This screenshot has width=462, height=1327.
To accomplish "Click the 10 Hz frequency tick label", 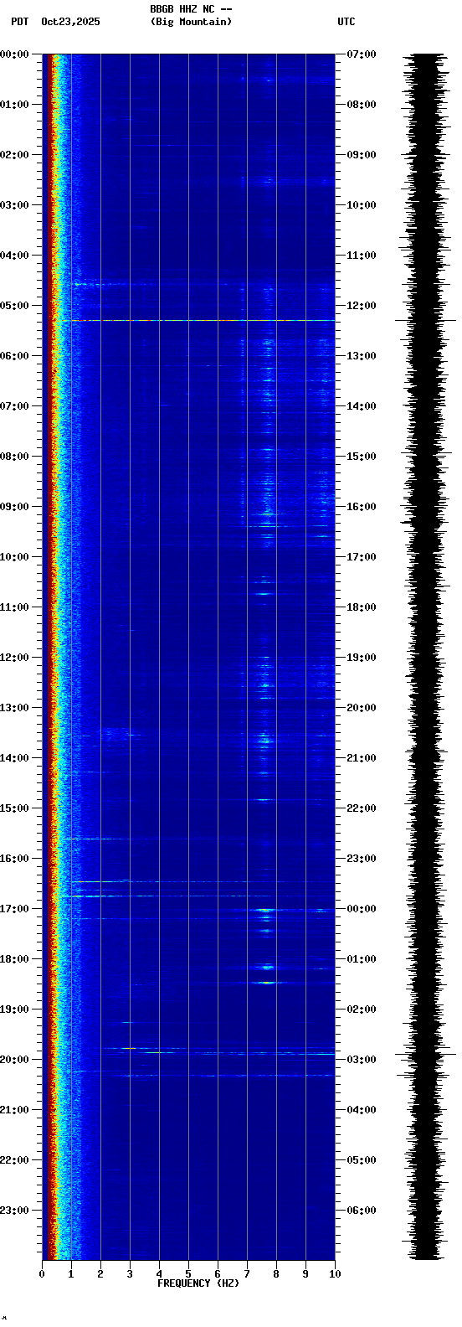I will pyautogui.click(x=335, y=1274).
